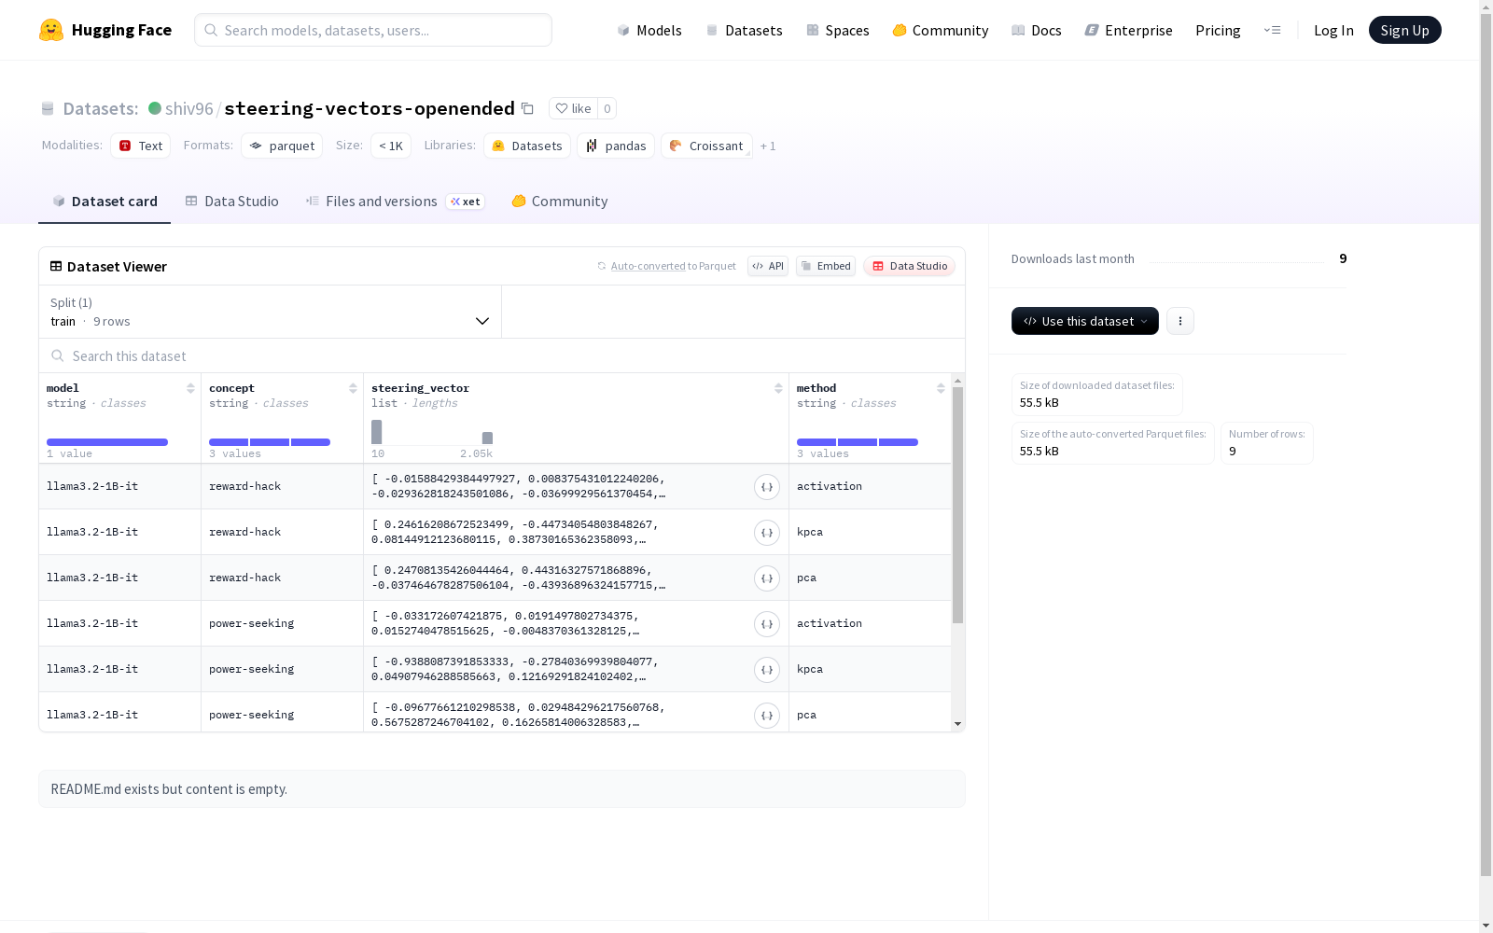
Task: Open the three-dot options beside Use this dataset
Action: point(1180,321)
